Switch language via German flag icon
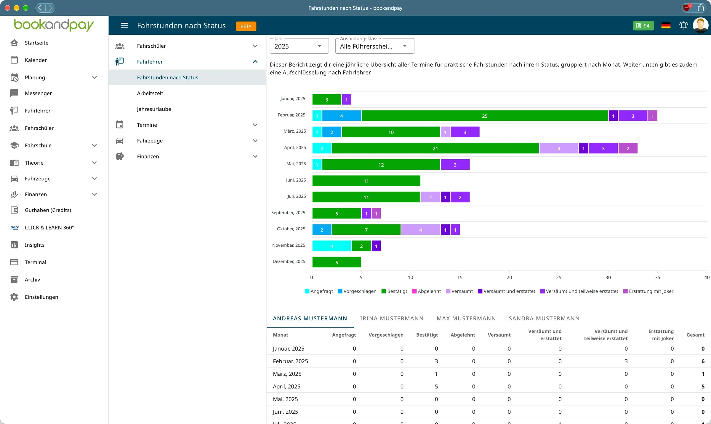This screenshot has height=424, width=711. click(666, 25)
